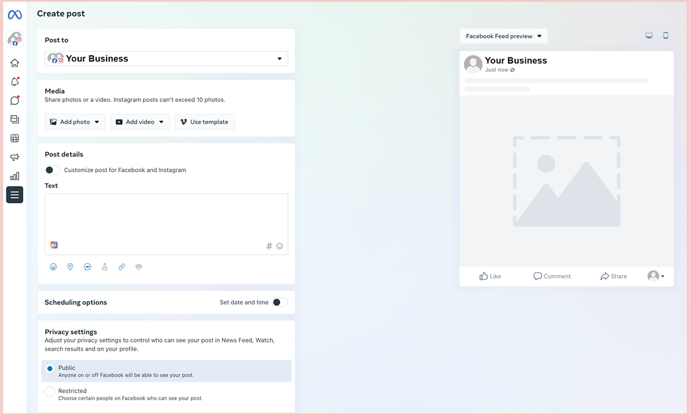The height and width of the screenshot is (416, 690).
Task: Open the business account avatar in the sidebar
Action: [15, 39]
